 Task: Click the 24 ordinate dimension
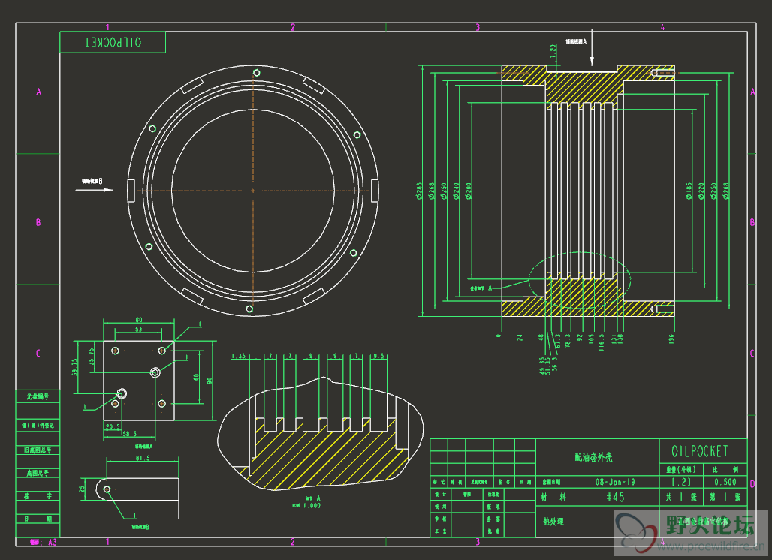(x=520, y=338)
